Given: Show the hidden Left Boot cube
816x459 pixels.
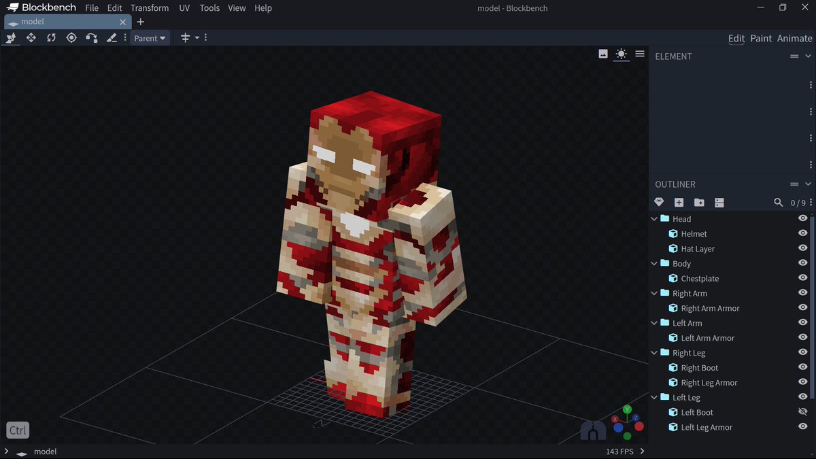Looking at the screenshot, I should [802, 412].
